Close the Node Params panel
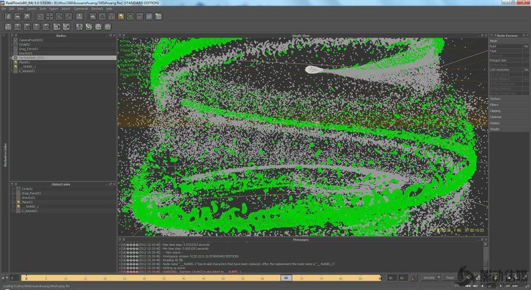The image size is (531, 290). click(x=528, y=35)
